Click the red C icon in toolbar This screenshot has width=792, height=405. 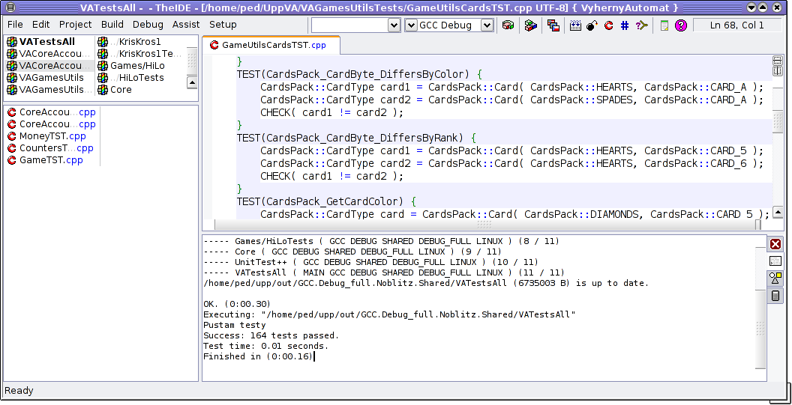tap(608, 25)
